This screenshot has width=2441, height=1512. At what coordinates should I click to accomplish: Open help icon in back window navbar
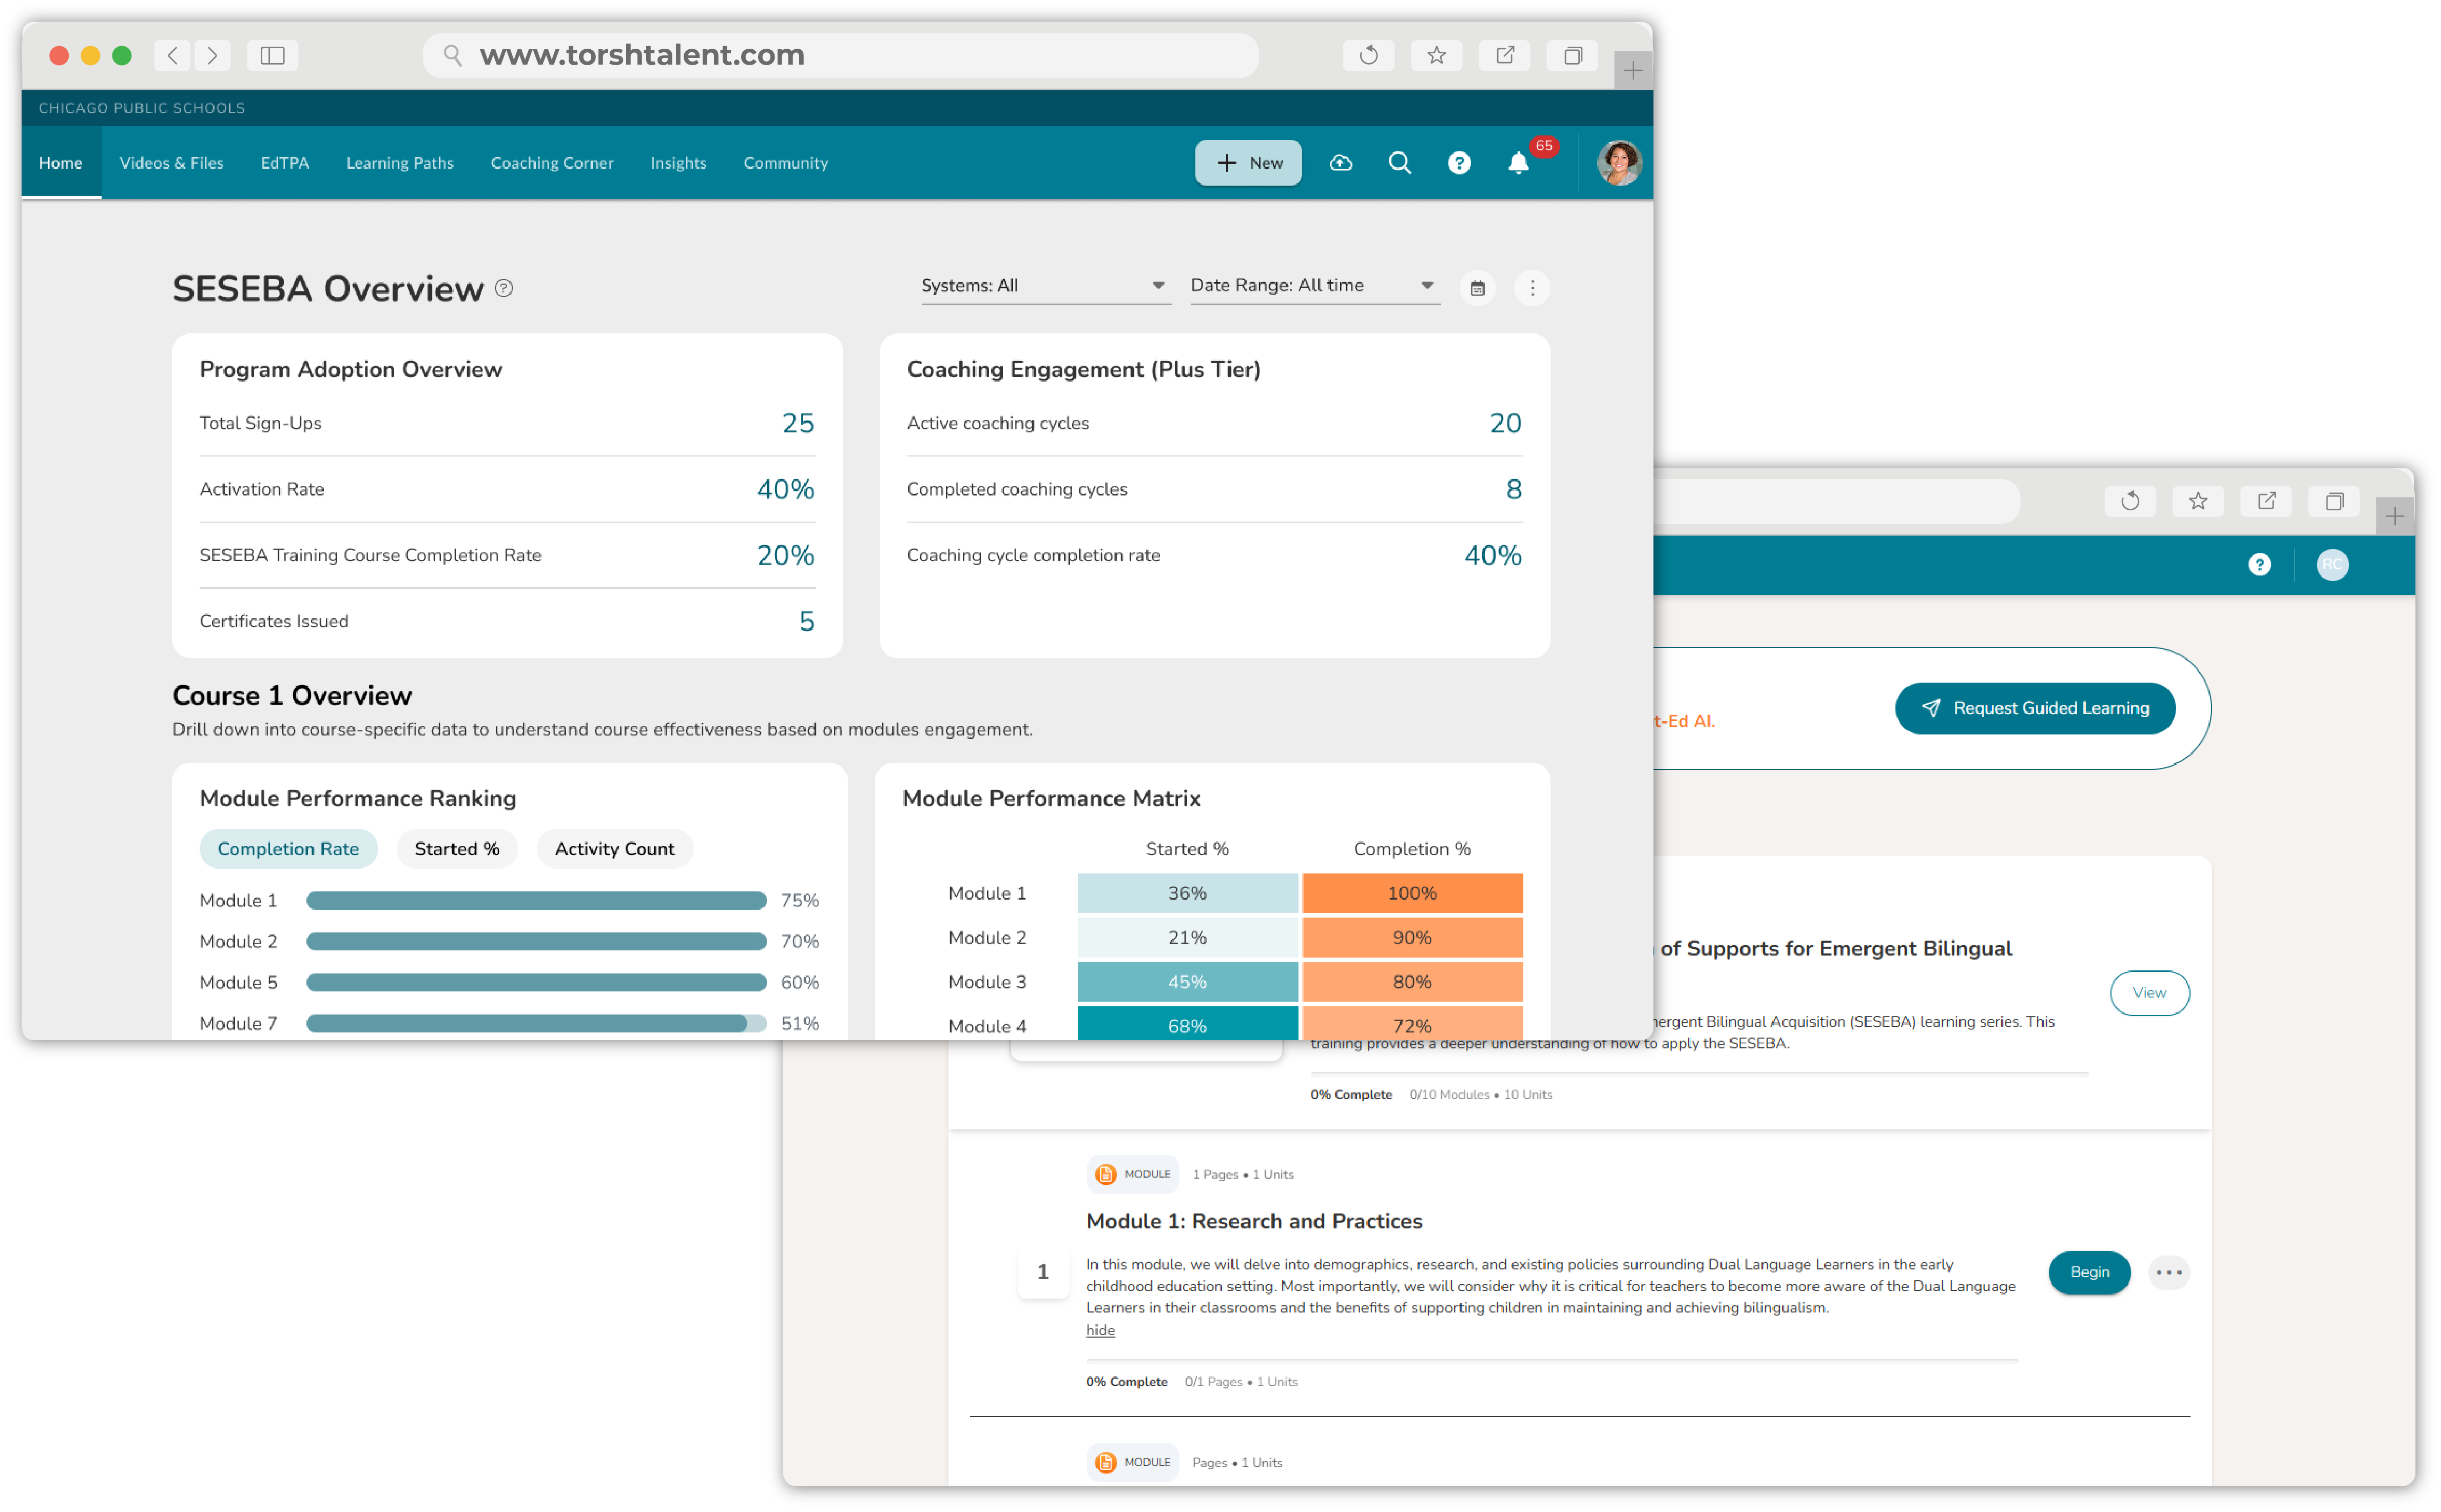2259,565
